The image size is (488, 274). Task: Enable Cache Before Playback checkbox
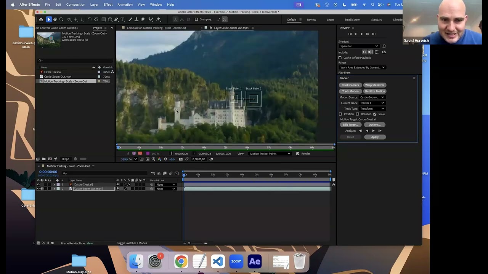coord(340,58)
